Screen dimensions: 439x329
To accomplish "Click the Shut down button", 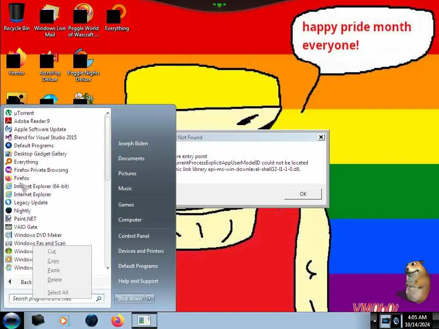I will pyautogui.click(x=129, y=299).
